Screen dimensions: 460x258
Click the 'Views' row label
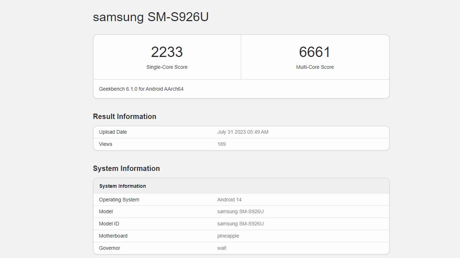tap(106, 144)
